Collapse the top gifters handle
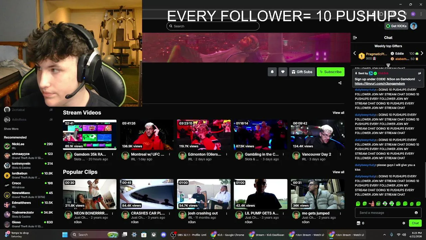The image size is (426, 240). point(388,65)
